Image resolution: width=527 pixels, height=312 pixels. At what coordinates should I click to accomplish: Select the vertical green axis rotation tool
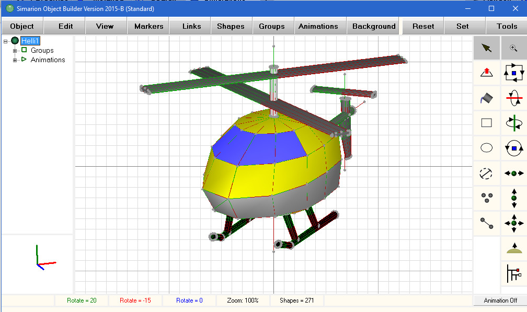coord(513,123)
